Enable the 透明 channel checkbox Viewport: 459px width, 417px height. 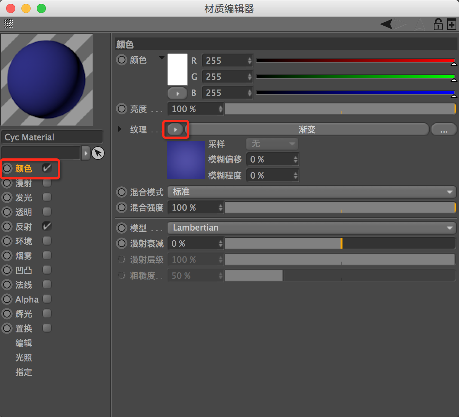[47, 212]
